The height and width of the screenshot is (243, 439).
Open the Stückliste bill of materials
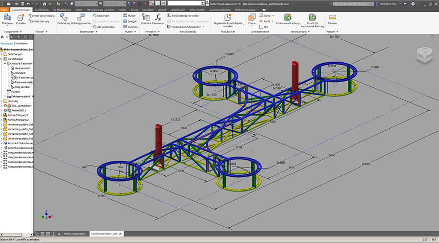(x=145, y=18)
